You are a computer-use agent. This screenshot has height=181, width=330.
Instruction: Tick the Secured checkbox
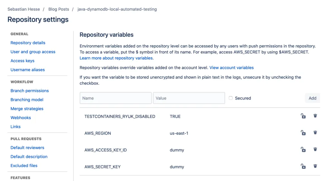[231, 98]
